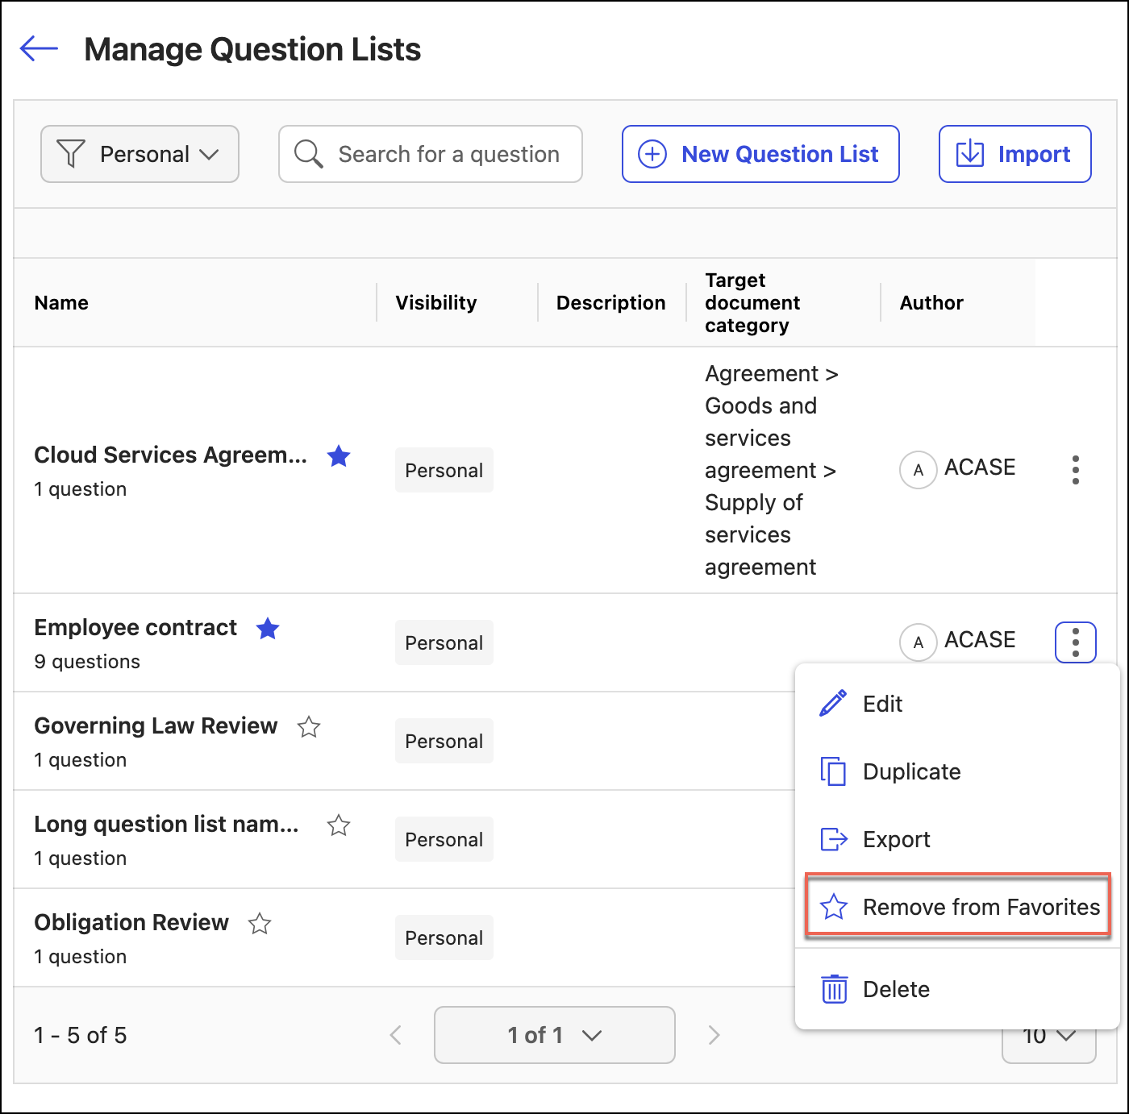Screen dimensions: 1129x1114
Task: Choose Duplicate from the context menu
Action: (x=911, y=771)
